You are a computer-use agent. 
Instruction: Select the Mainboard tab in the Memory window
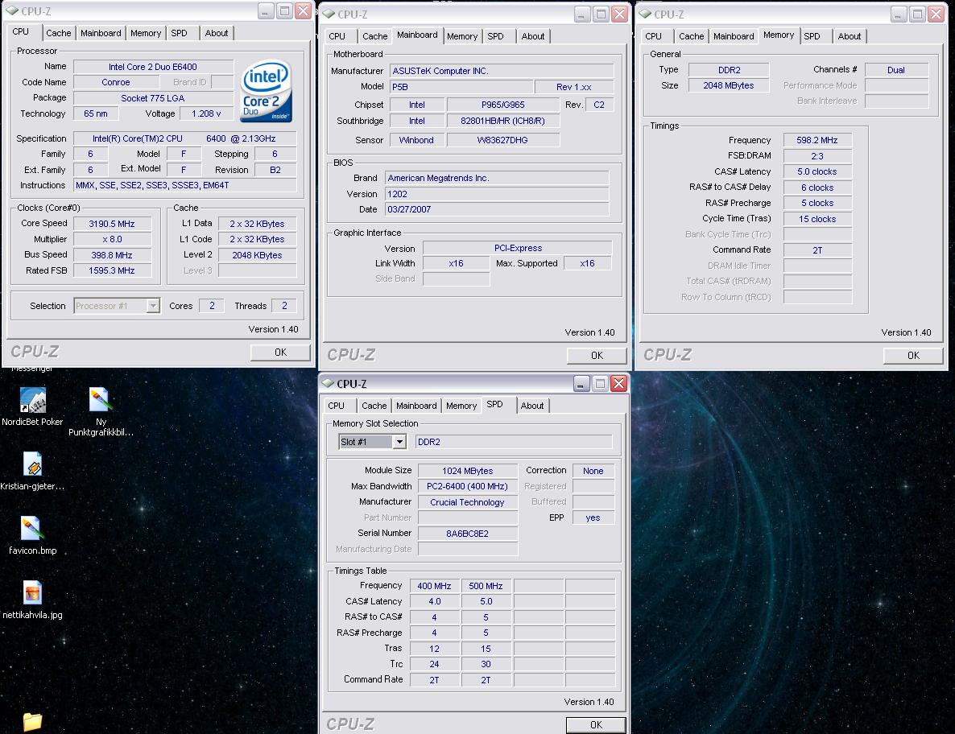pyautogui.click(x=734, y=36)
